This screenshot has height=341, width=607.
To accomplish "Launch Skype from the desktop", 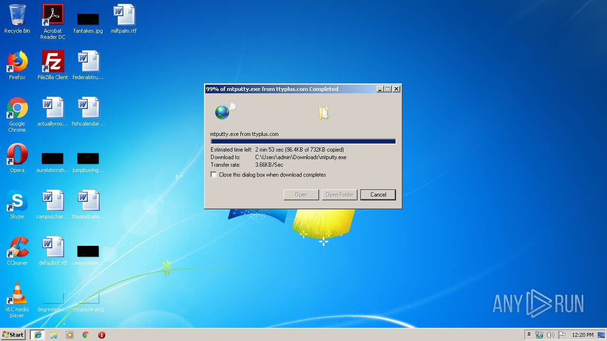I will tap(17, 205).
